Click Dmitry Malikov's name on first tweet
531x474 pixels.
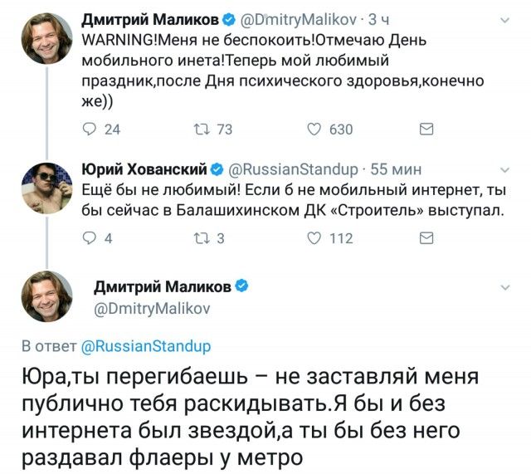click(x=149, y=19)
